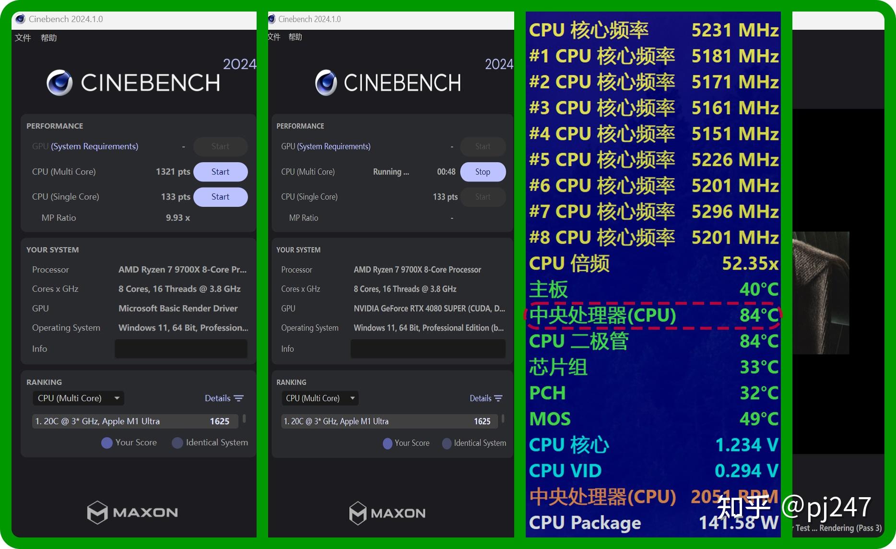
Task: Open 帮助 menu in left Cinebench window
Action: tap(48, 38)
